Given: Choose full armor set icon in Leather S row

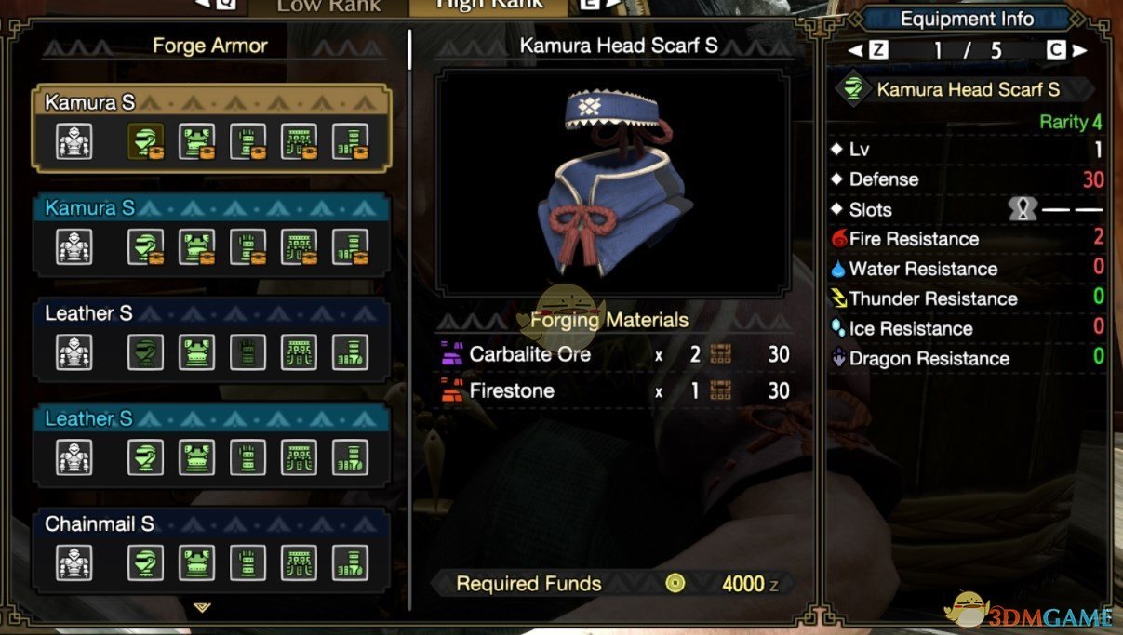Looking at the screenshot, I should pyautogui.click(x=74, y=352).
